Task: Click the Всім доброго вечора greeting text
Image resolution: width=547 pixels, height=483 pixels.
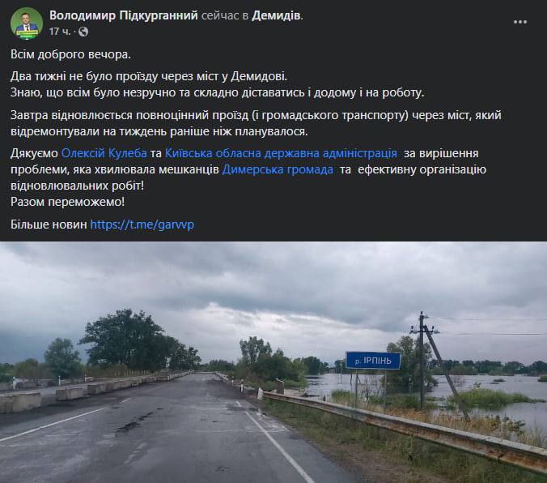Action: click(71, 54)
